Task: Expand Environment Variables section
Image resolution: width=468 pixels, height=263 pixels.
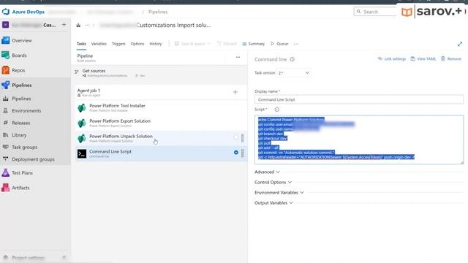Action: (x=279, y=192)
